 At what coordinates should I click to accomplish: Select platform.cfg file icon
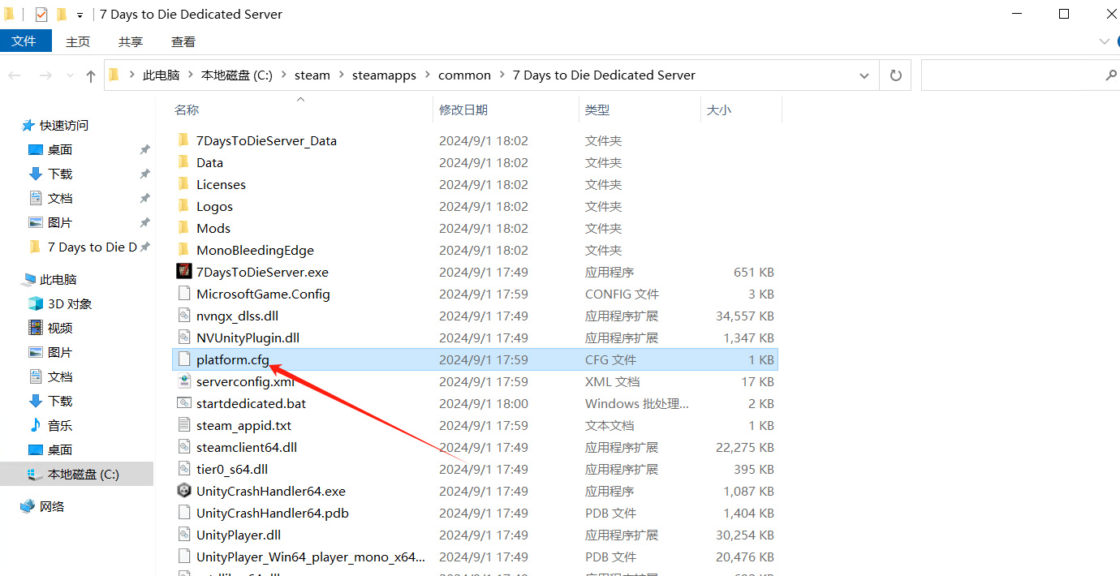(x=183, y=359)
